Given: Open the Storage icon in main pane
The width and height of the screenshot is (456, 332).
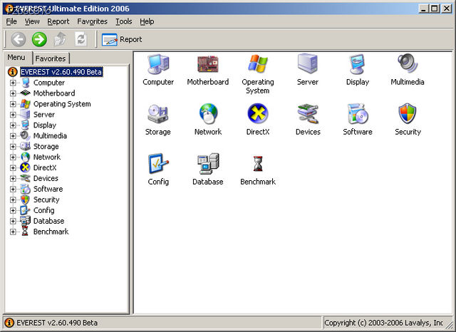Looking at the screenshot, I should pos(158,114).
